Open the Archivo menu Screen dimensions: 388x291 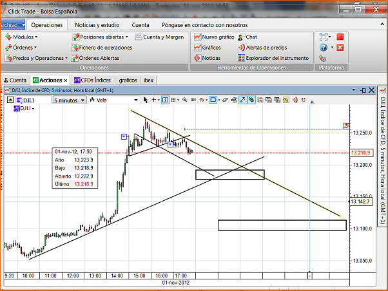pyautogui.click(x=12, y=25)
